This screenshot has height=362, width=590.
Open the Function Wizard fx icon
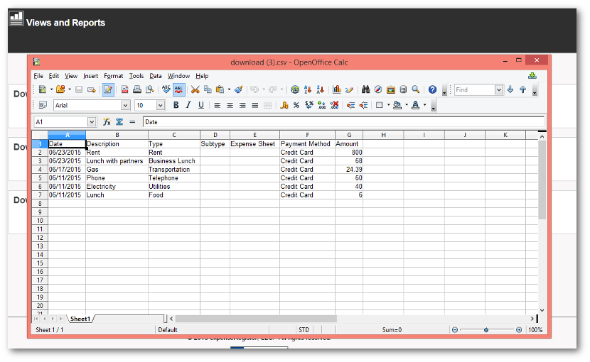coord(107,122)
